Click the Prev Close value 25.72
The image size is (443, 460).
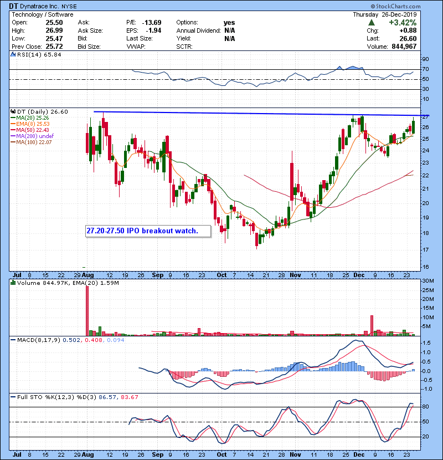54,47
